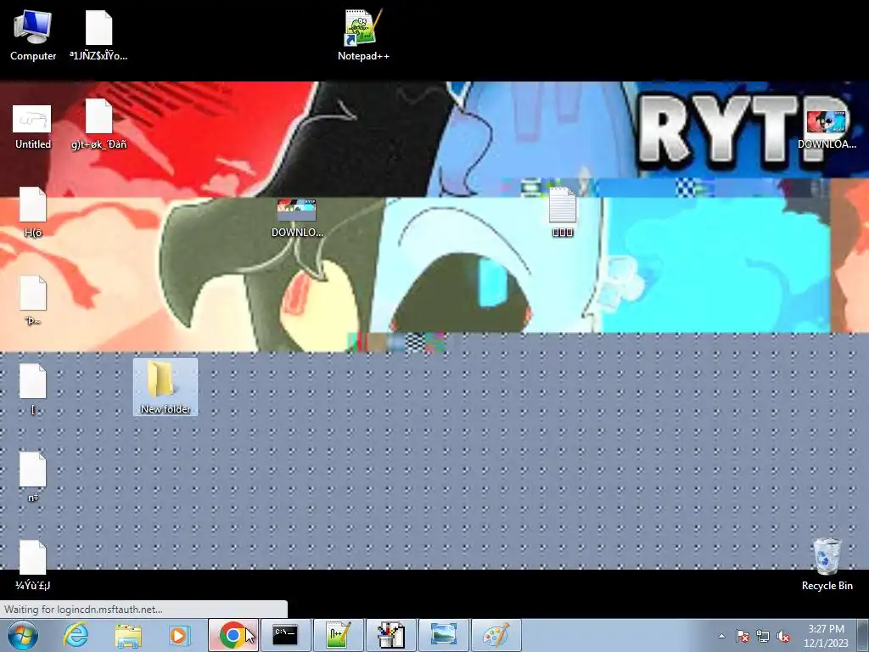
Task: Open Windows Explorer from taskbar
Action: click(128, 635)
